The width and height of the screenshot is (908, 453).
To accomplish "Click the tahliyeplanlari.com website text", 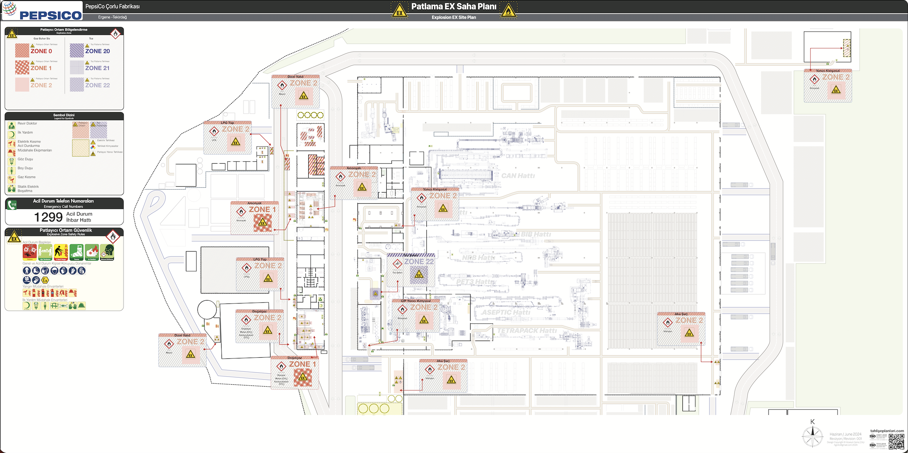I will pos(887,431).
